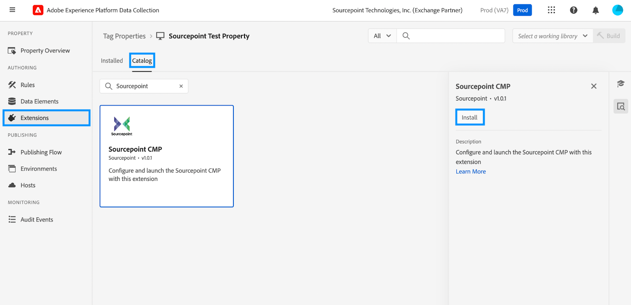Open the user profile avatar
631x305 pixels.
tap(617, 10)
